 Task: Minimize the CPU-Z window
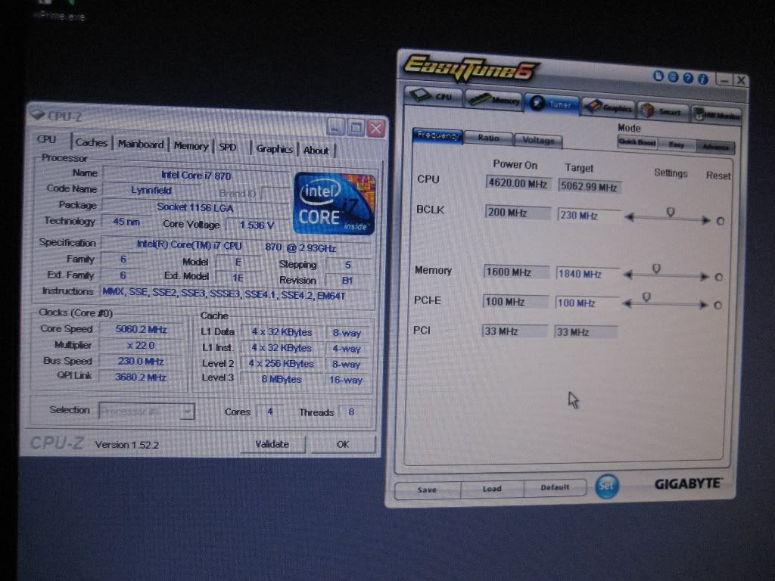[x=335, y=127]
